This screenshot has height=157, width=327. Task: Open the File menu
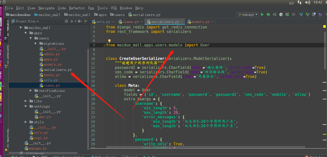coord(9,8)
